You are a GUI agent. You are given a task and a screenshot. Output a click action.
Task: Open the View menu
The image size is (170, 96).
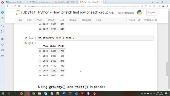pyautogui.click(x=40, y=20)
